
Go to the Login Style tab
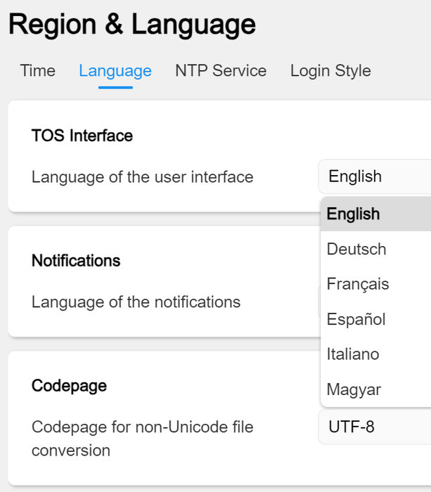coord(330,71)
